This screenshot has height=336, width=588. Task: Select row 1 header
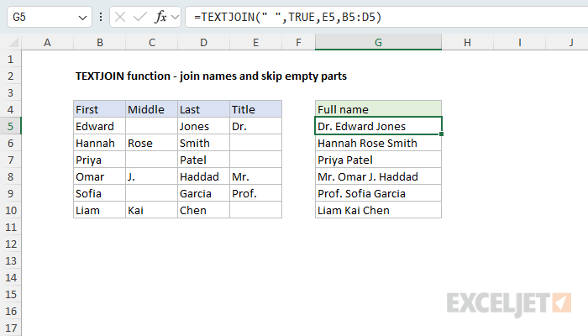[x=10, y=60]
